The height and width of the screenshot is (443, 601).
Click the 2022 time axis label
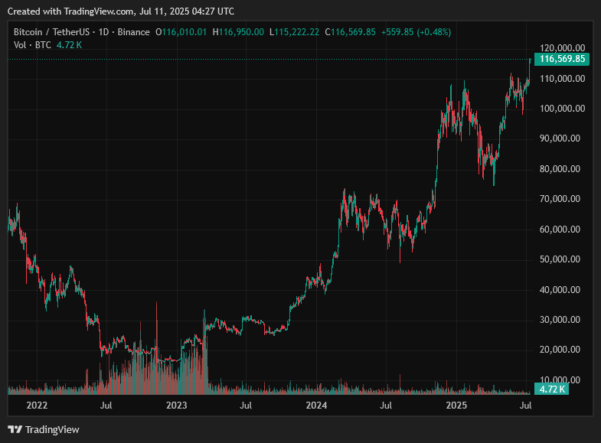37,406
